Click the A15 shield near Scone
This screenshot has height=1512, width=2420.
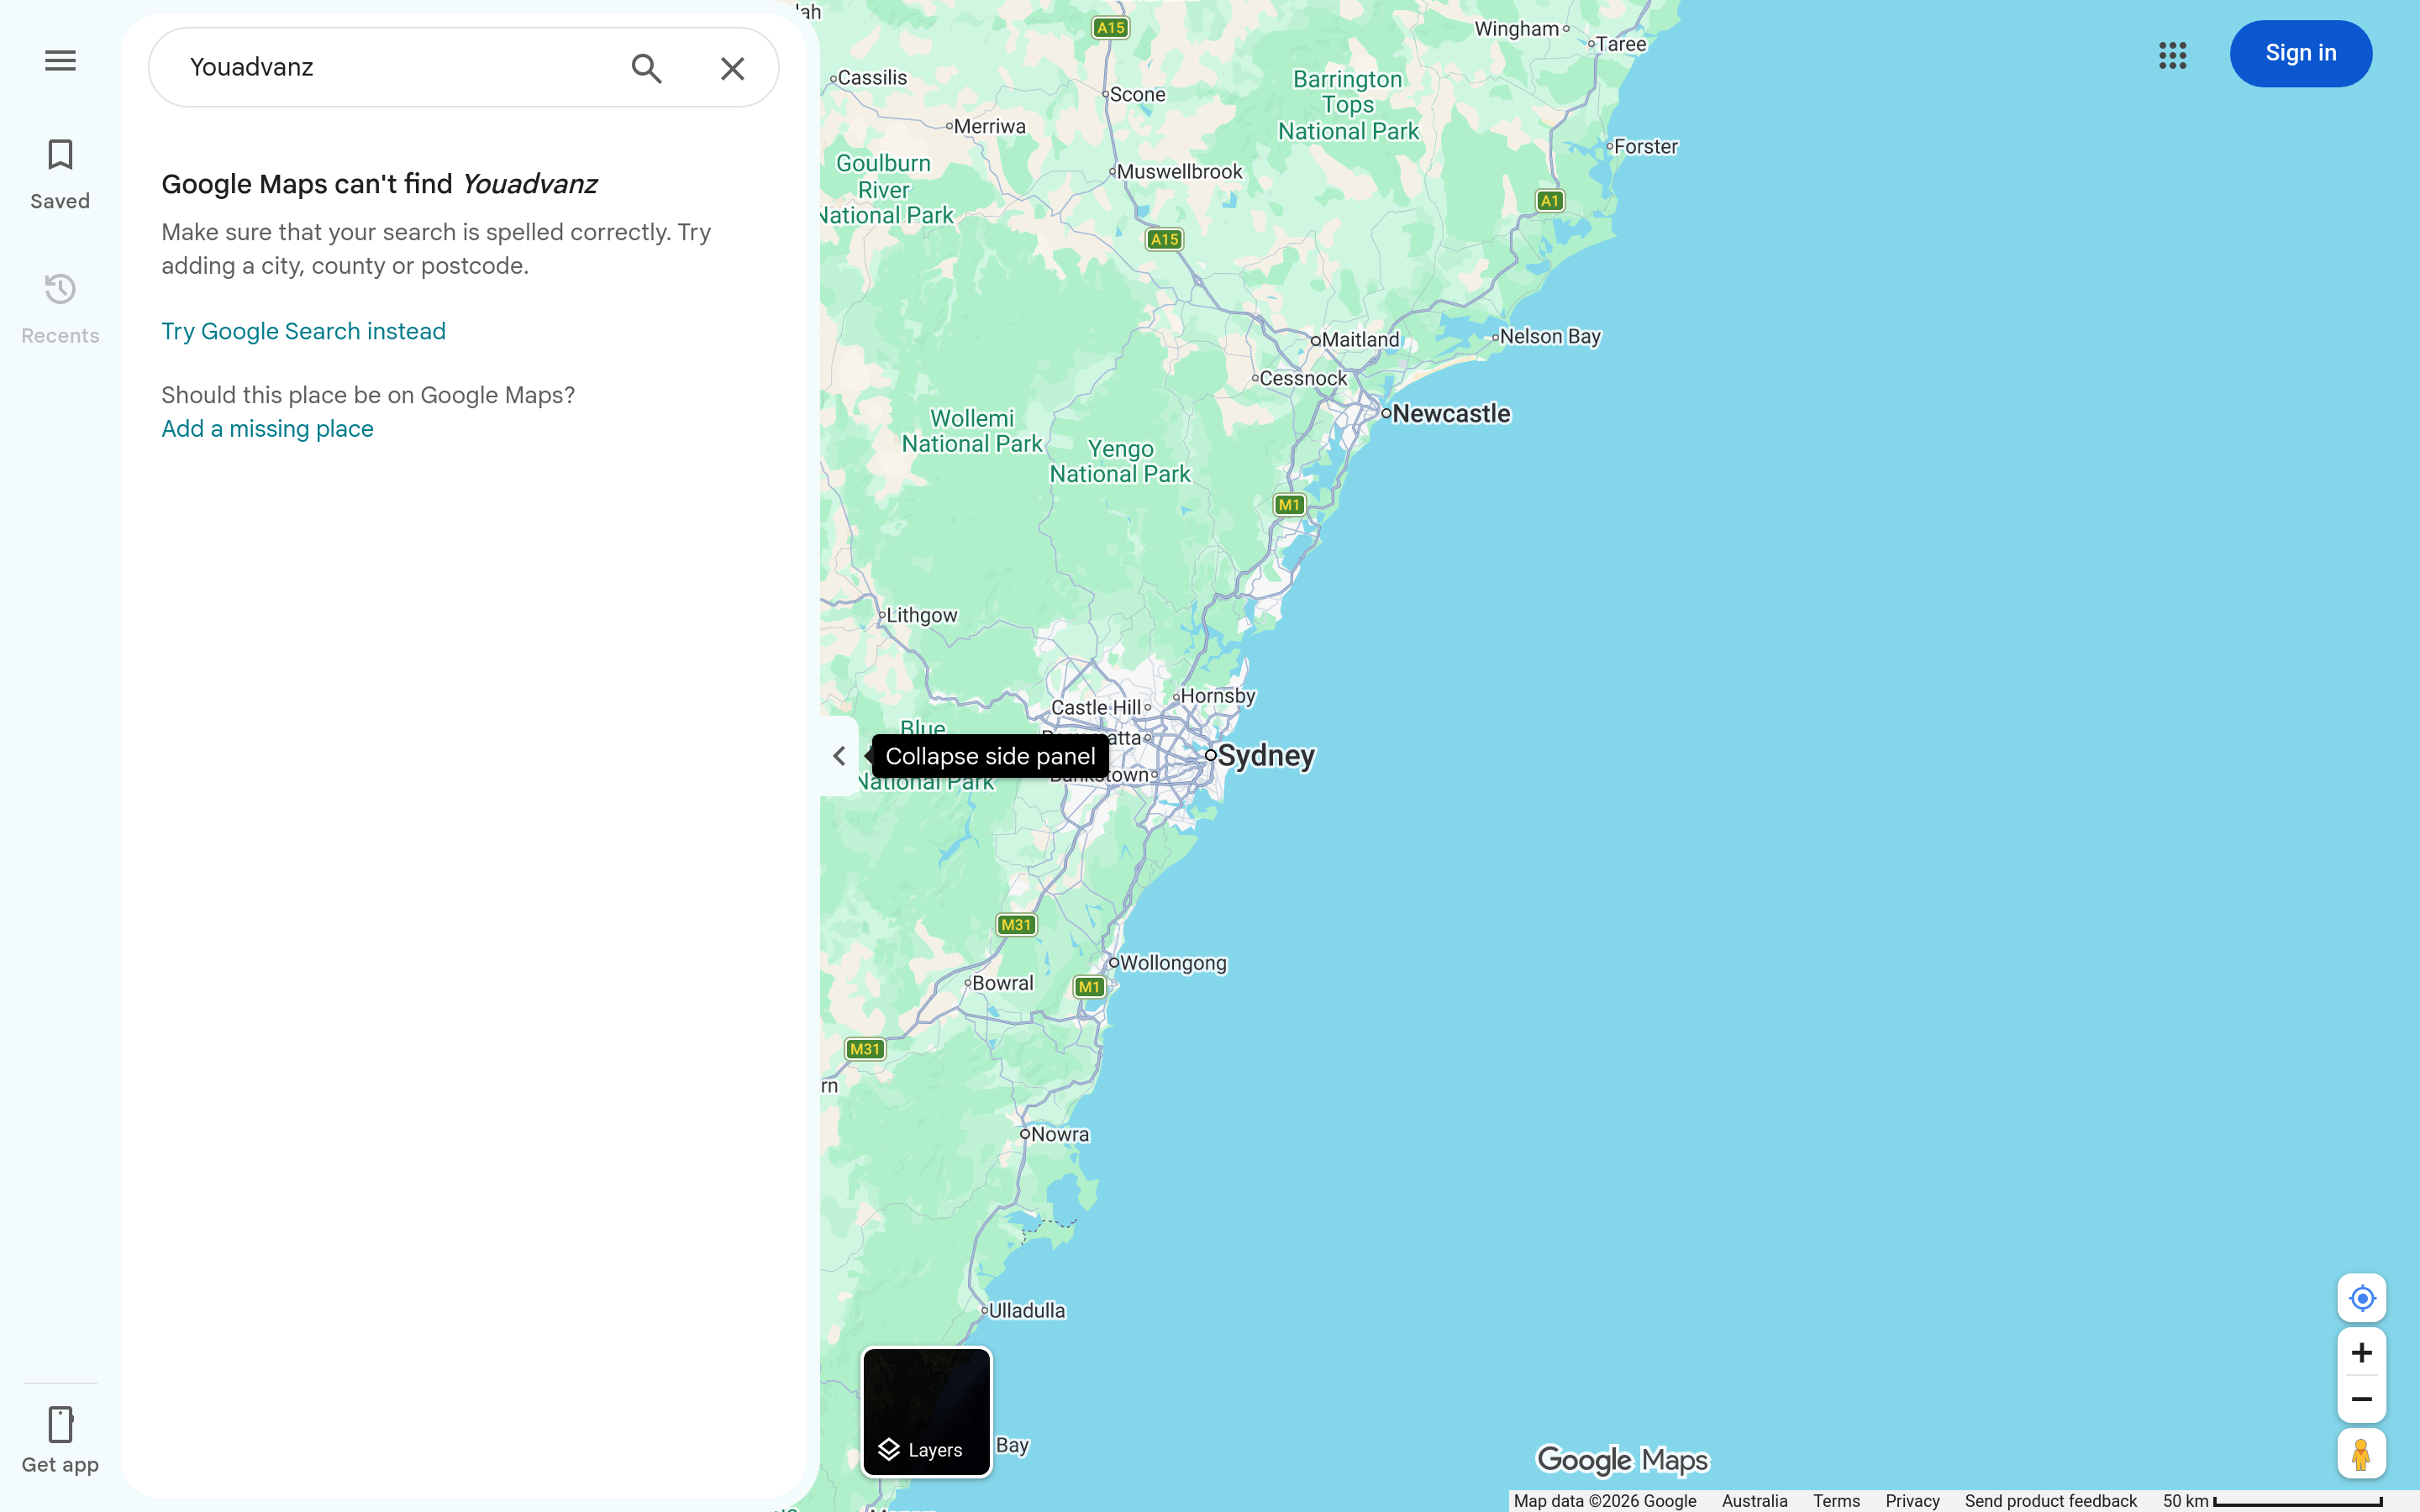click(x=1110, y=28)
